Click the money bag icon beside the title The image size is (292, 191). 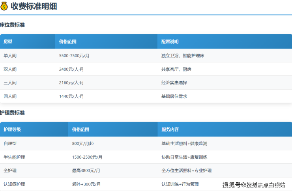[x=4, y=6]
